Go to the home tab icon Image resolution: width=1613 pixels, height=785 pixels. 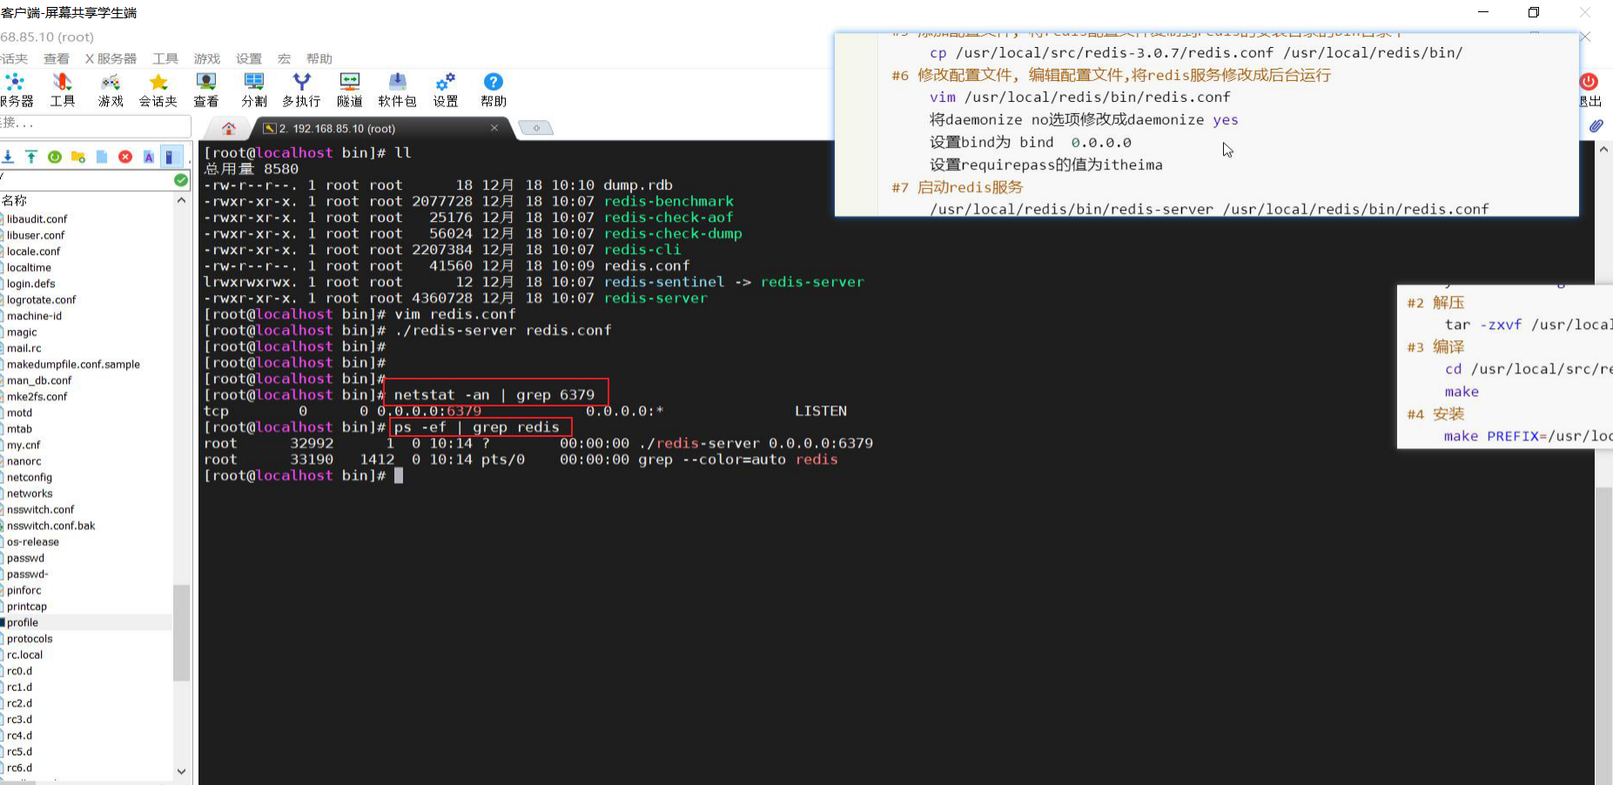point(229,128)
